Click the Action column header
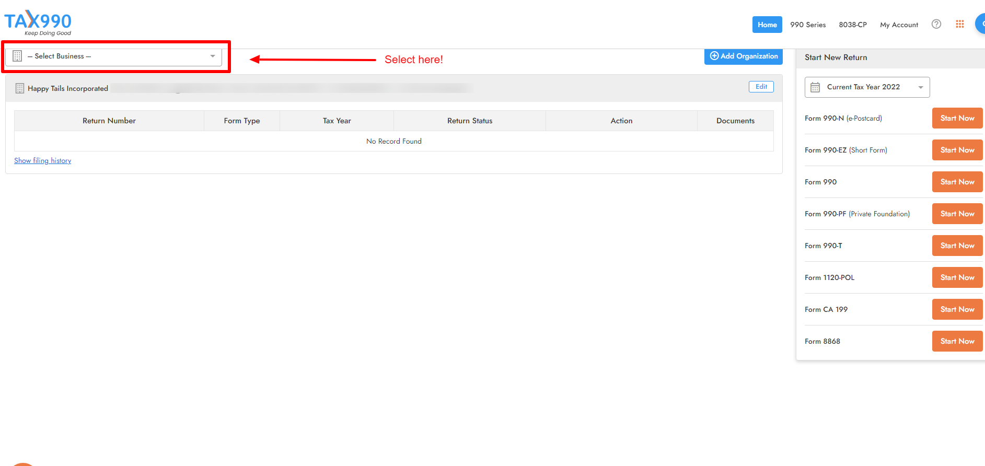The width and height of the screenshot is (985, 466). pyautogui.click(x=621, y=121)
